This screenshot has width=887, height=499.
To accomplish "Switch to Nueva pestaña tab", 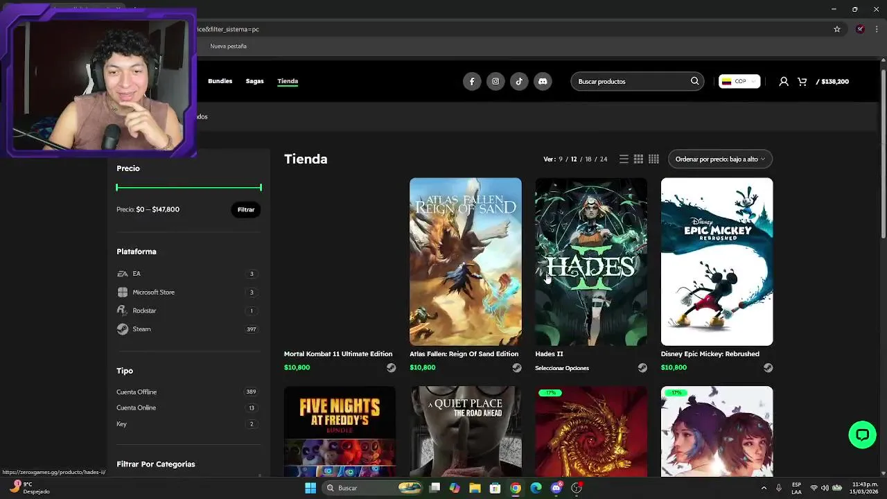I will tap(228, 46).
